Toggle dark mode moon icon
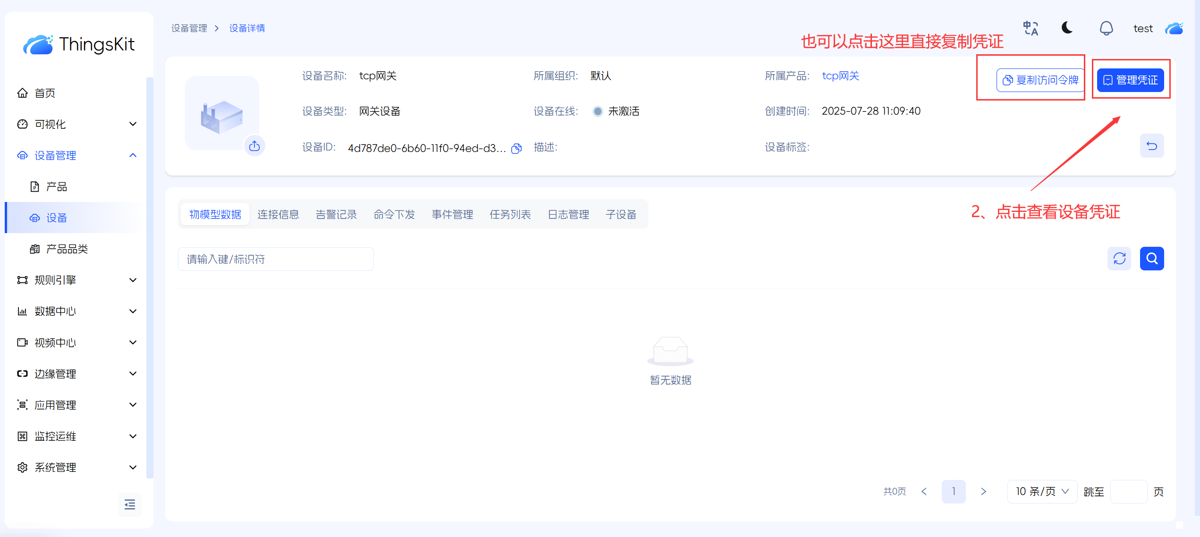The image size is (1200, 537). coord(1067,28)
